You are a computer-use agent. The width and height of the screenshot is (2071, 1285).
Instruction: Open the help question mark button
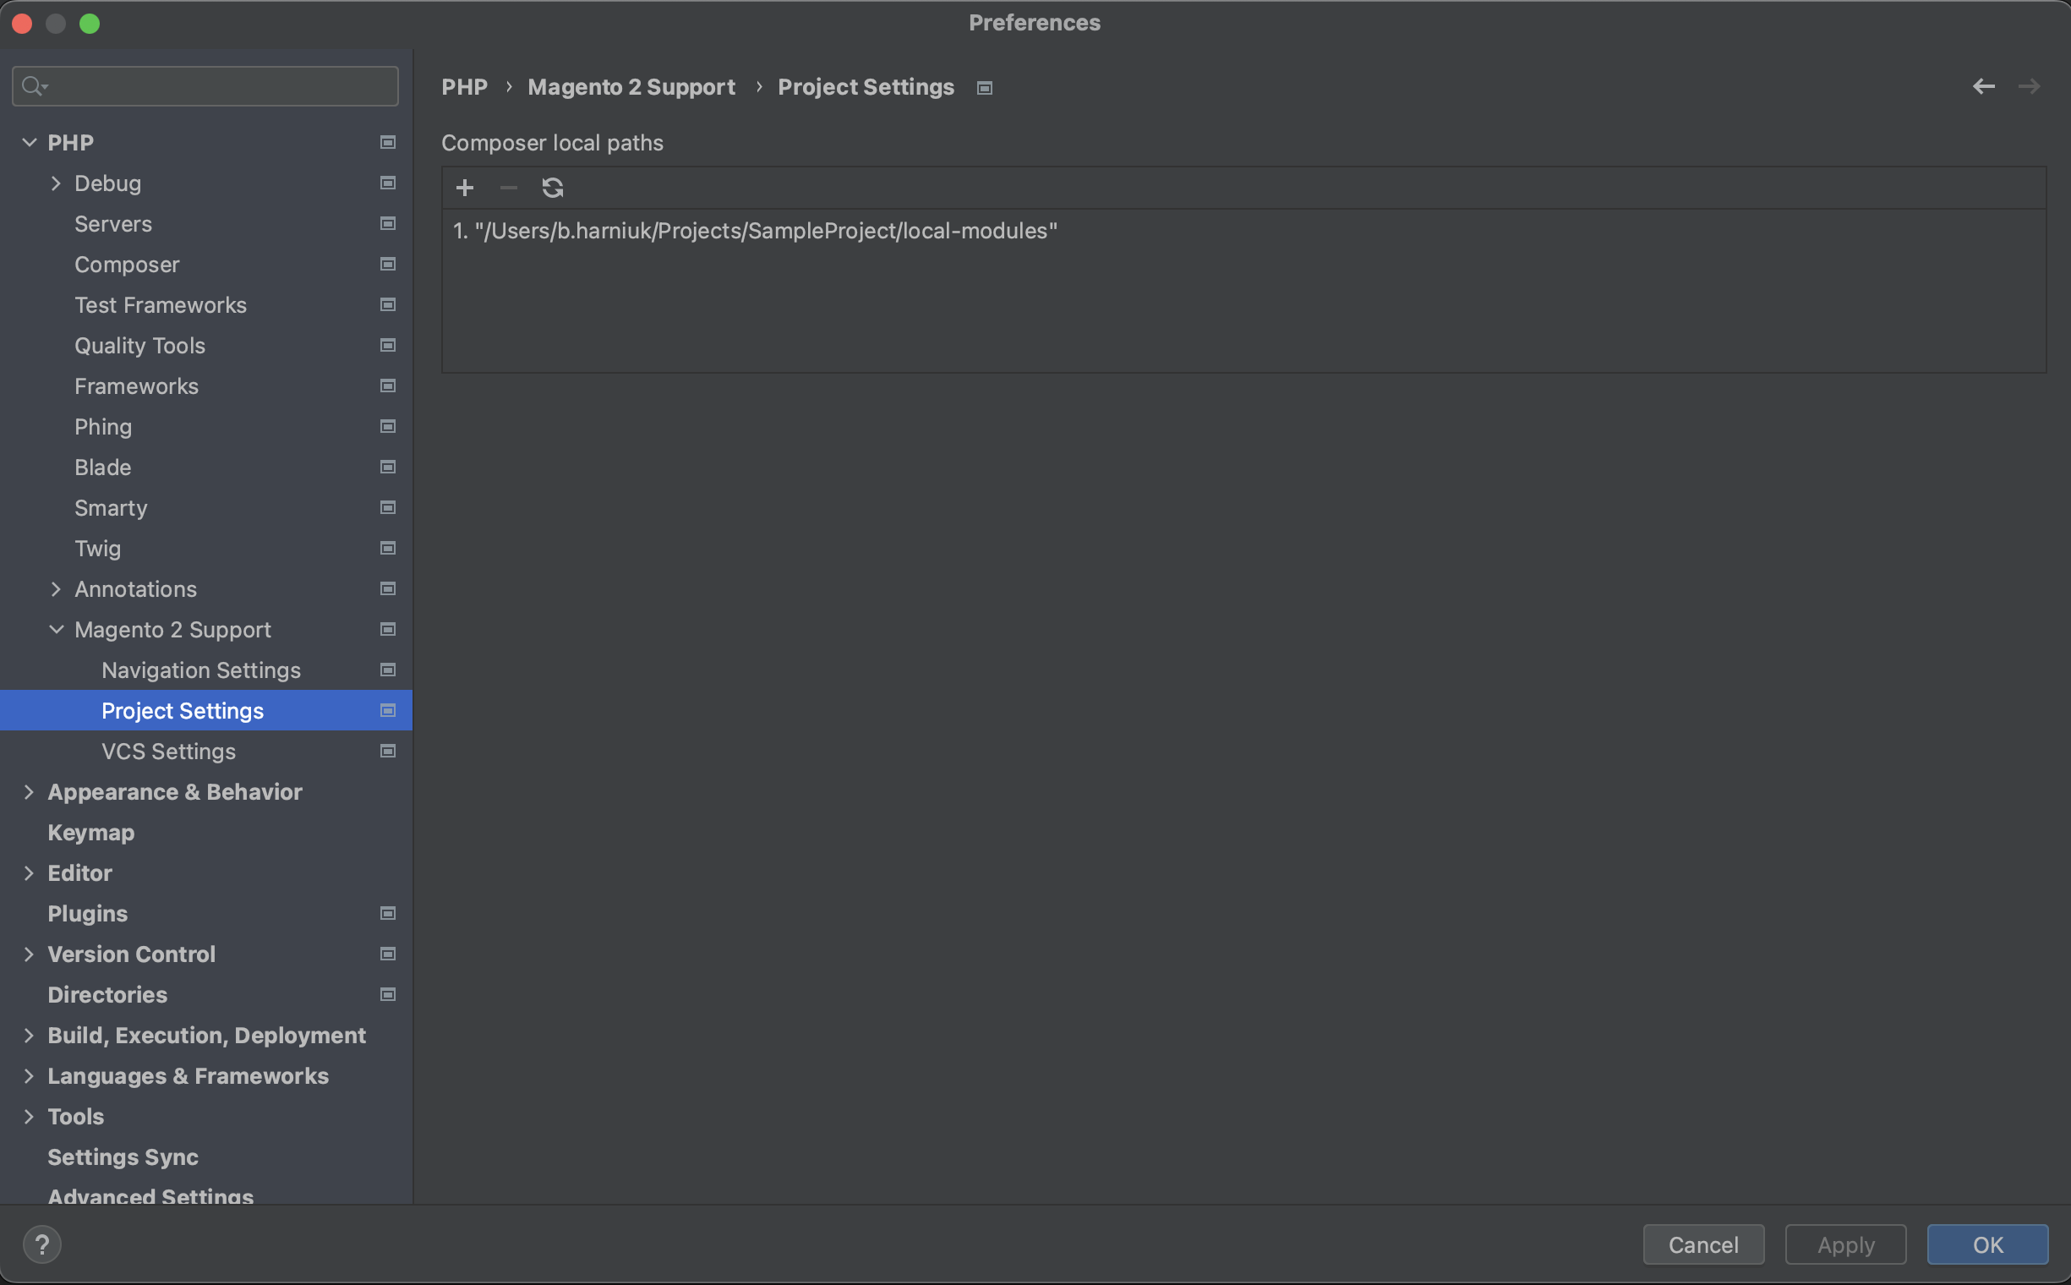[x=41, y=1245]
